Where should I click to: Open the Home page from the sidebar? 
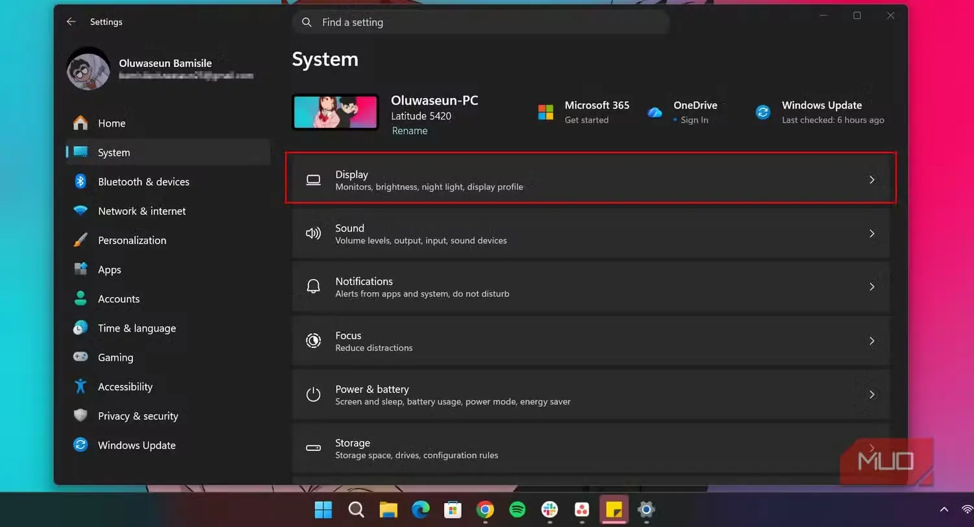point(169,123)
